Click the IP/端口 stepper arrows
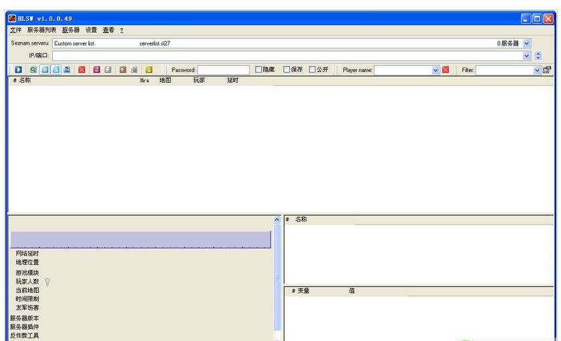The height and width of the screenshot is (341, 561). [x=538, y=55]
